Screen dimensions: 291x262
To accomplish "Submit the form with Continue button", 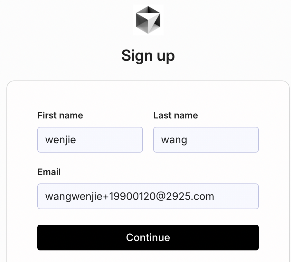I will (148, 238).
